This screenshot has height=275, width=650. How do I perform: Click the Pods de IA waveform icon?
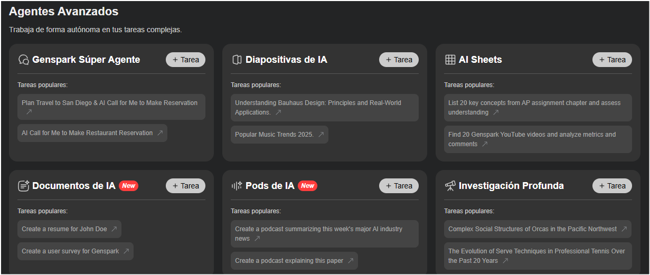point(237,186)
